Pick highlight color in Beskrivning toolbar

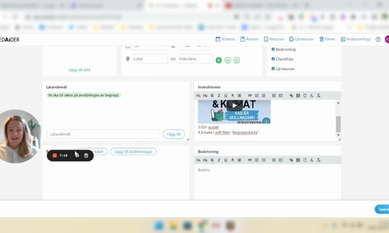coord(239,160)
